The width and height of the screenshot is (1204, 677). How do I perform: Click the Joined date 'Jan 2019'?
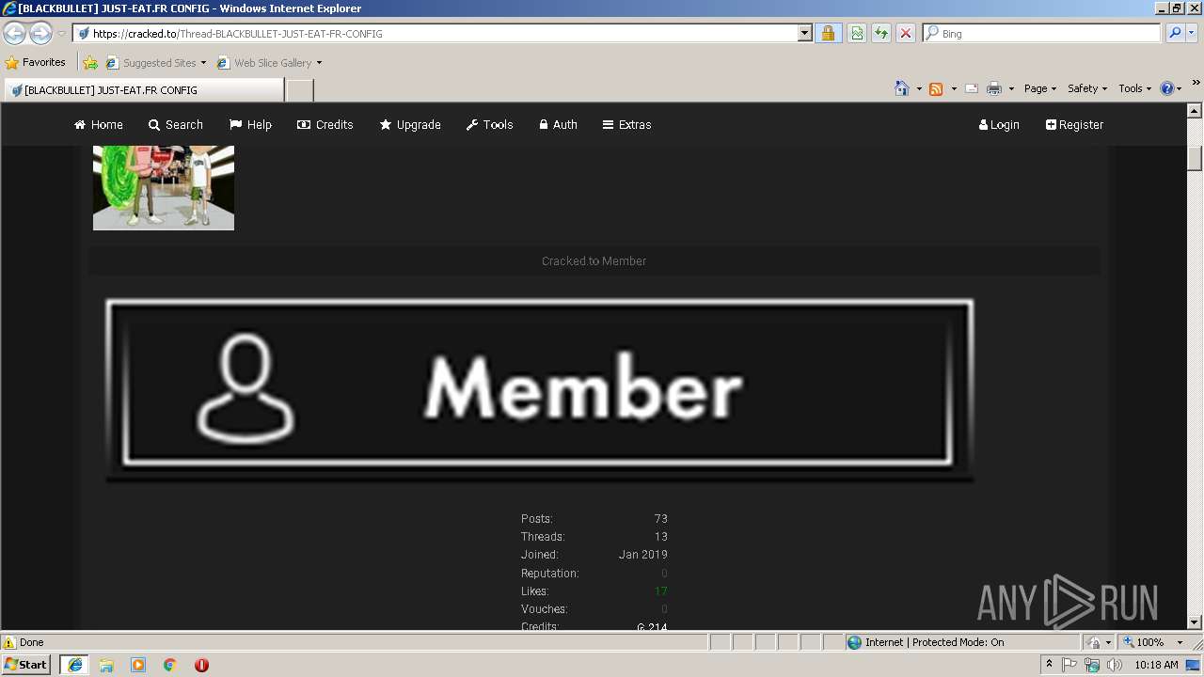(643, 555)
